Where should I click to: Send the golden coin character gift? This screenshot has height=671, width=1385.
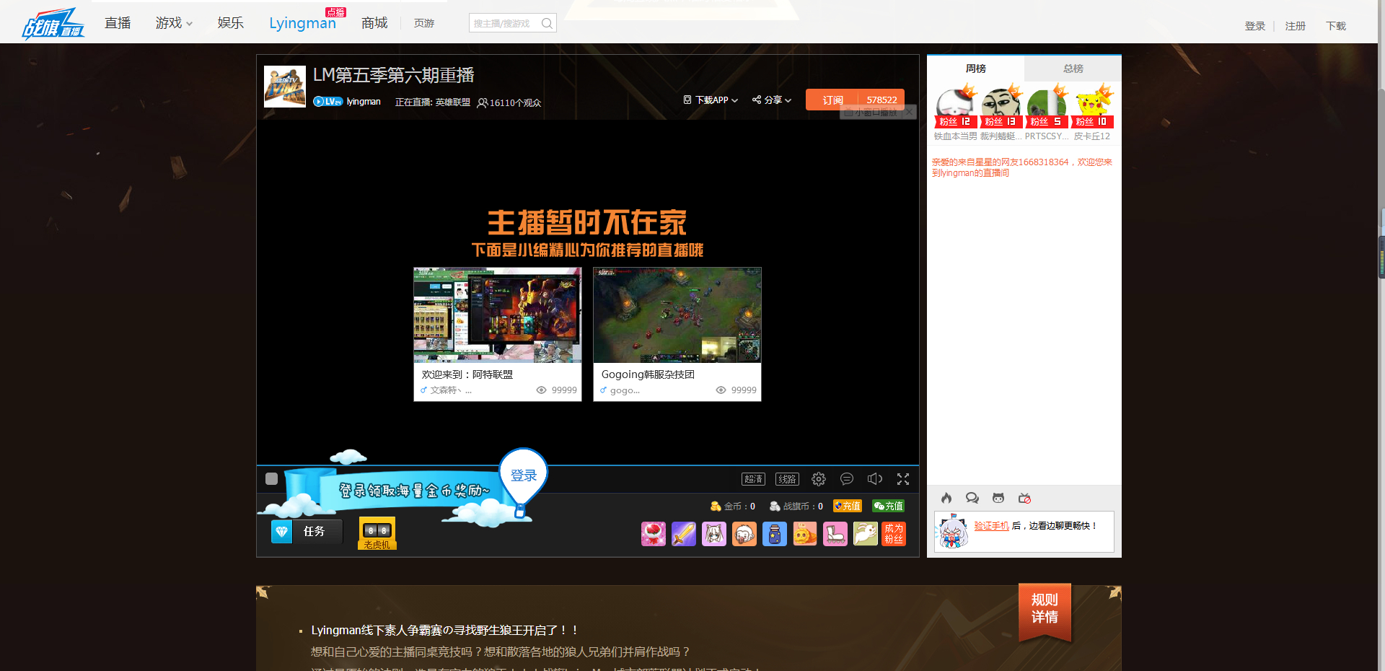coord(805,534)
